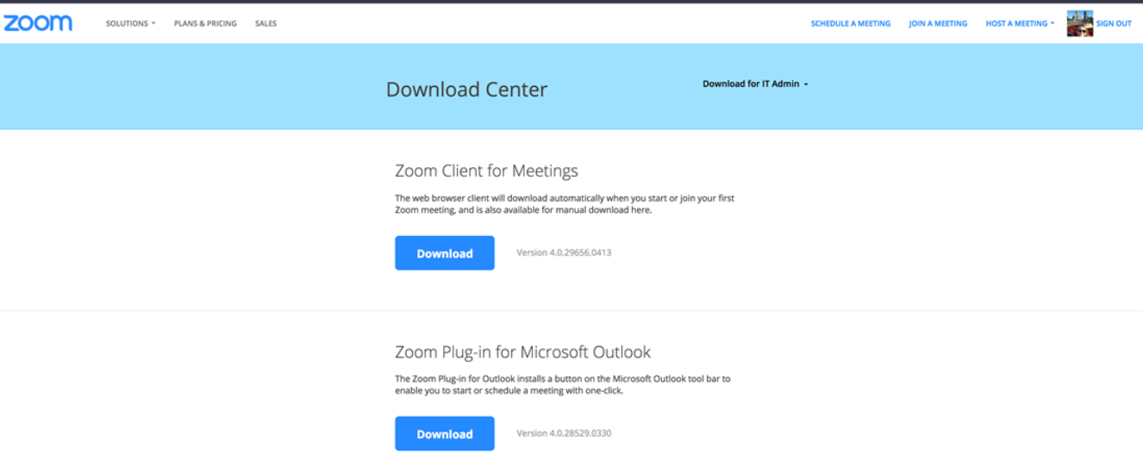
Task: Click Sign Out in the header
Action: coord(1114,23)
